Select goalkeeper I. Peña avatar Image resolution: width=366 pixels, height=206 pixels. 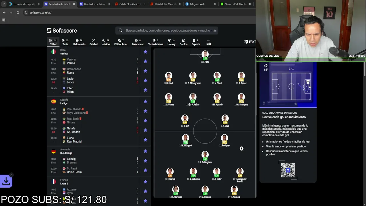tap(205, 54)
